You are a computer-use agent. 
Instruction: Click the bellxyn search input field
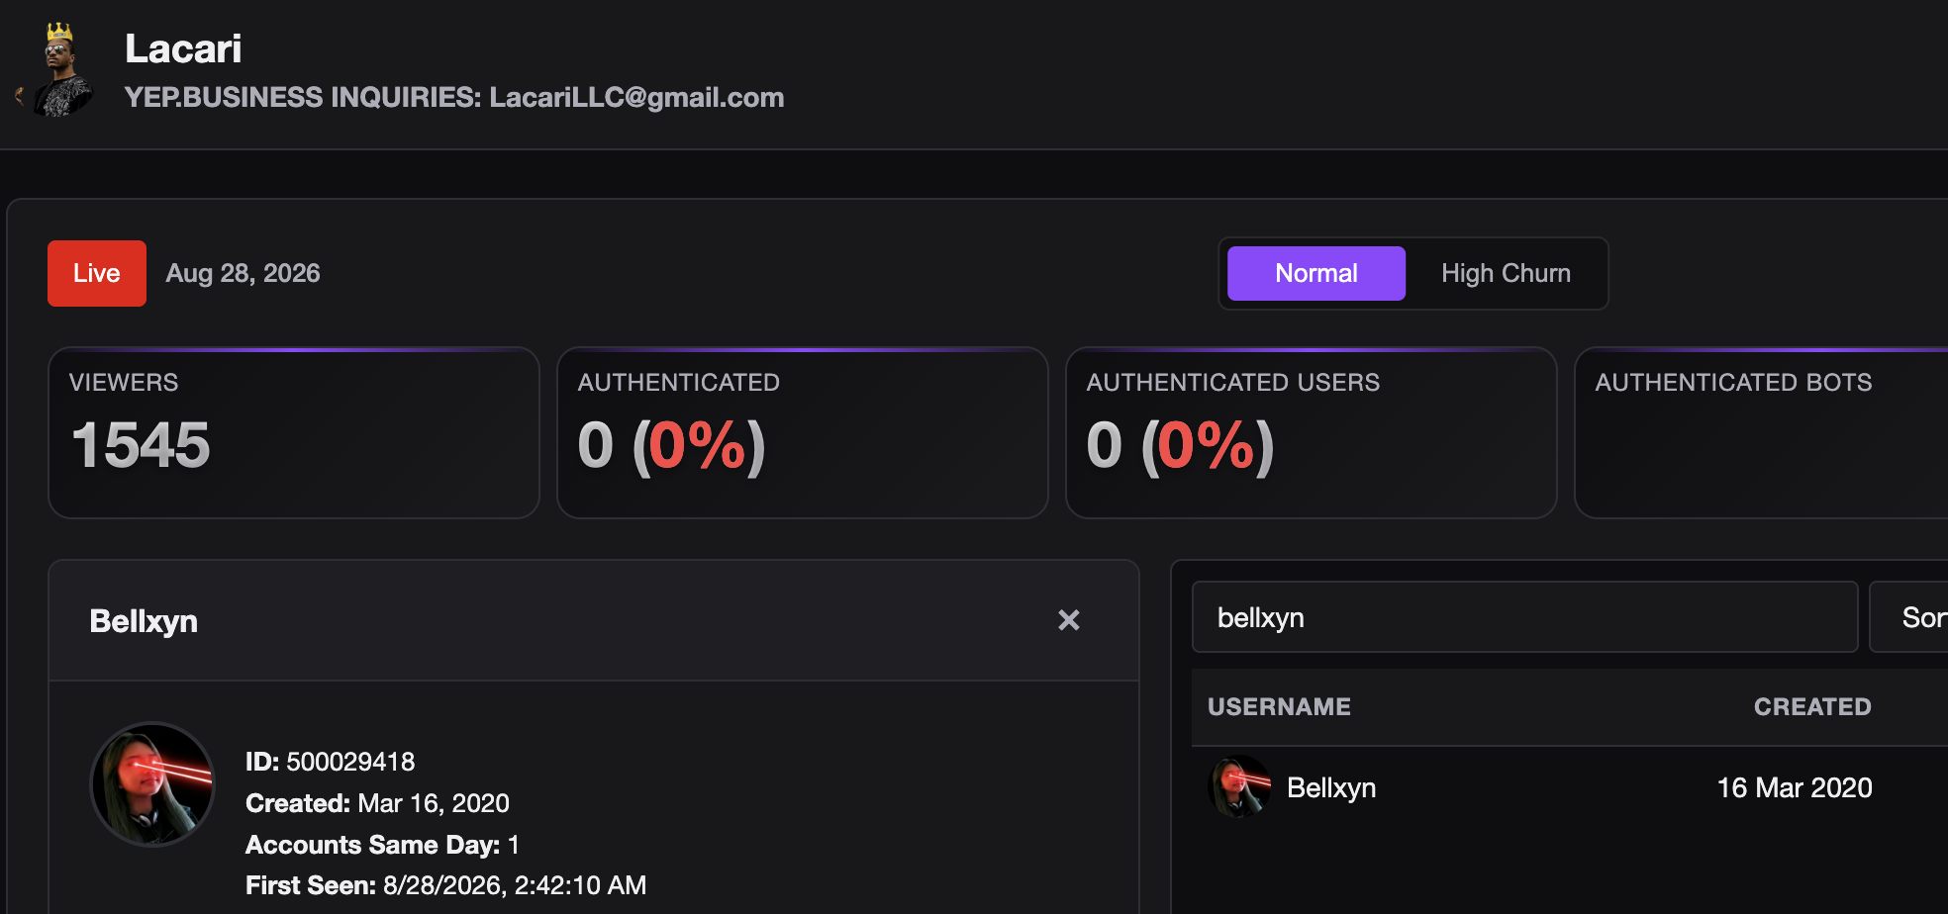1524,617
